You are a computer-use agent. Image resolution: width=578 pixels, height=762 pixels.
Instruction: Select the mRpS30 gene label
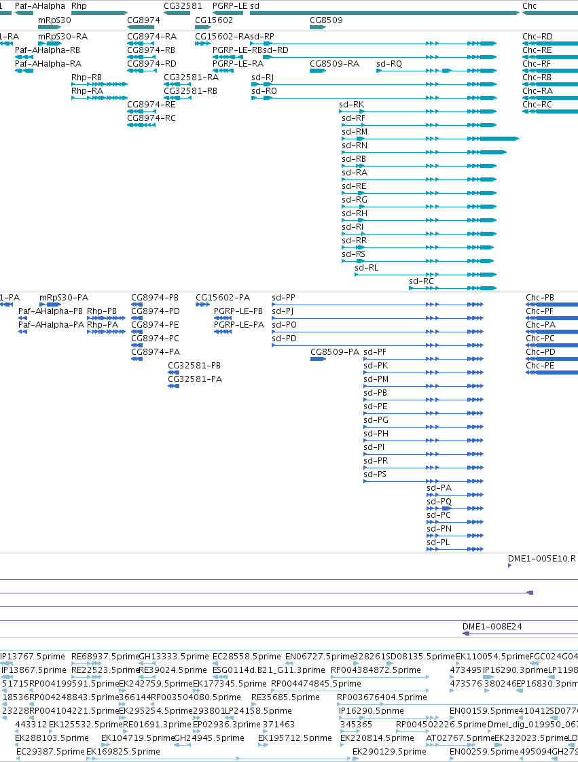pos(54,20)
